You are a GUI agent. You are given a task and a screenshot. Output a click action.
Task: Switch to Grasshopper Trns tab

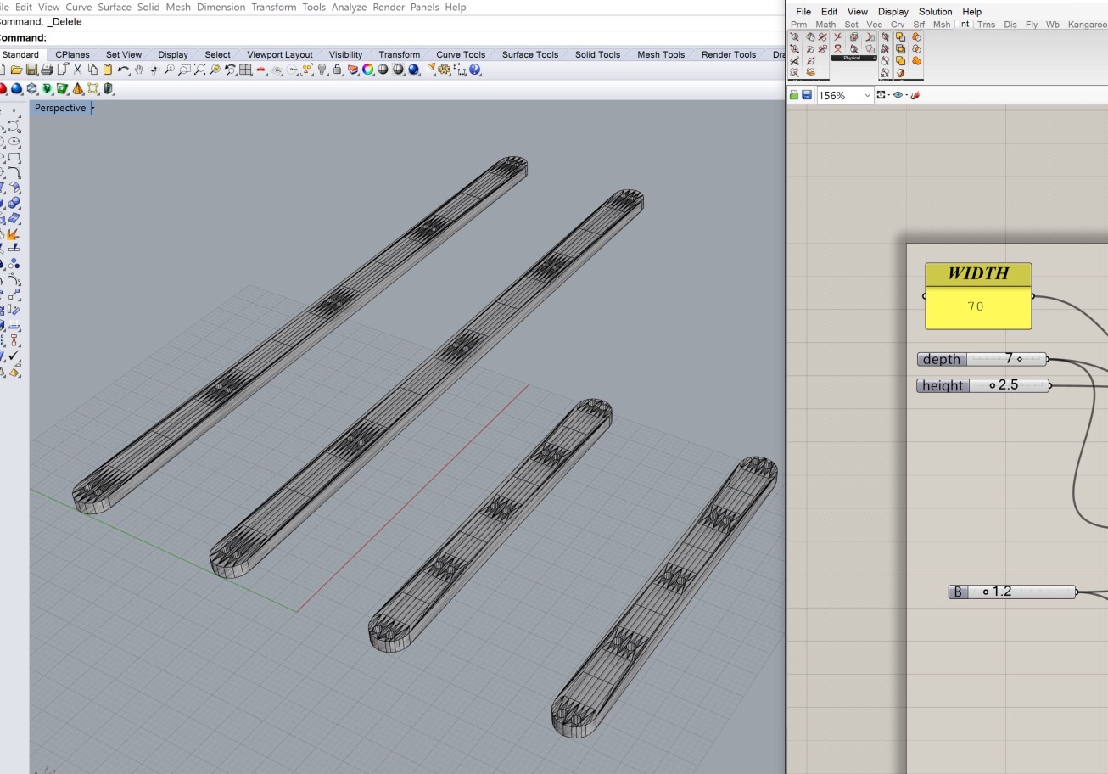[x=986, y=25]
